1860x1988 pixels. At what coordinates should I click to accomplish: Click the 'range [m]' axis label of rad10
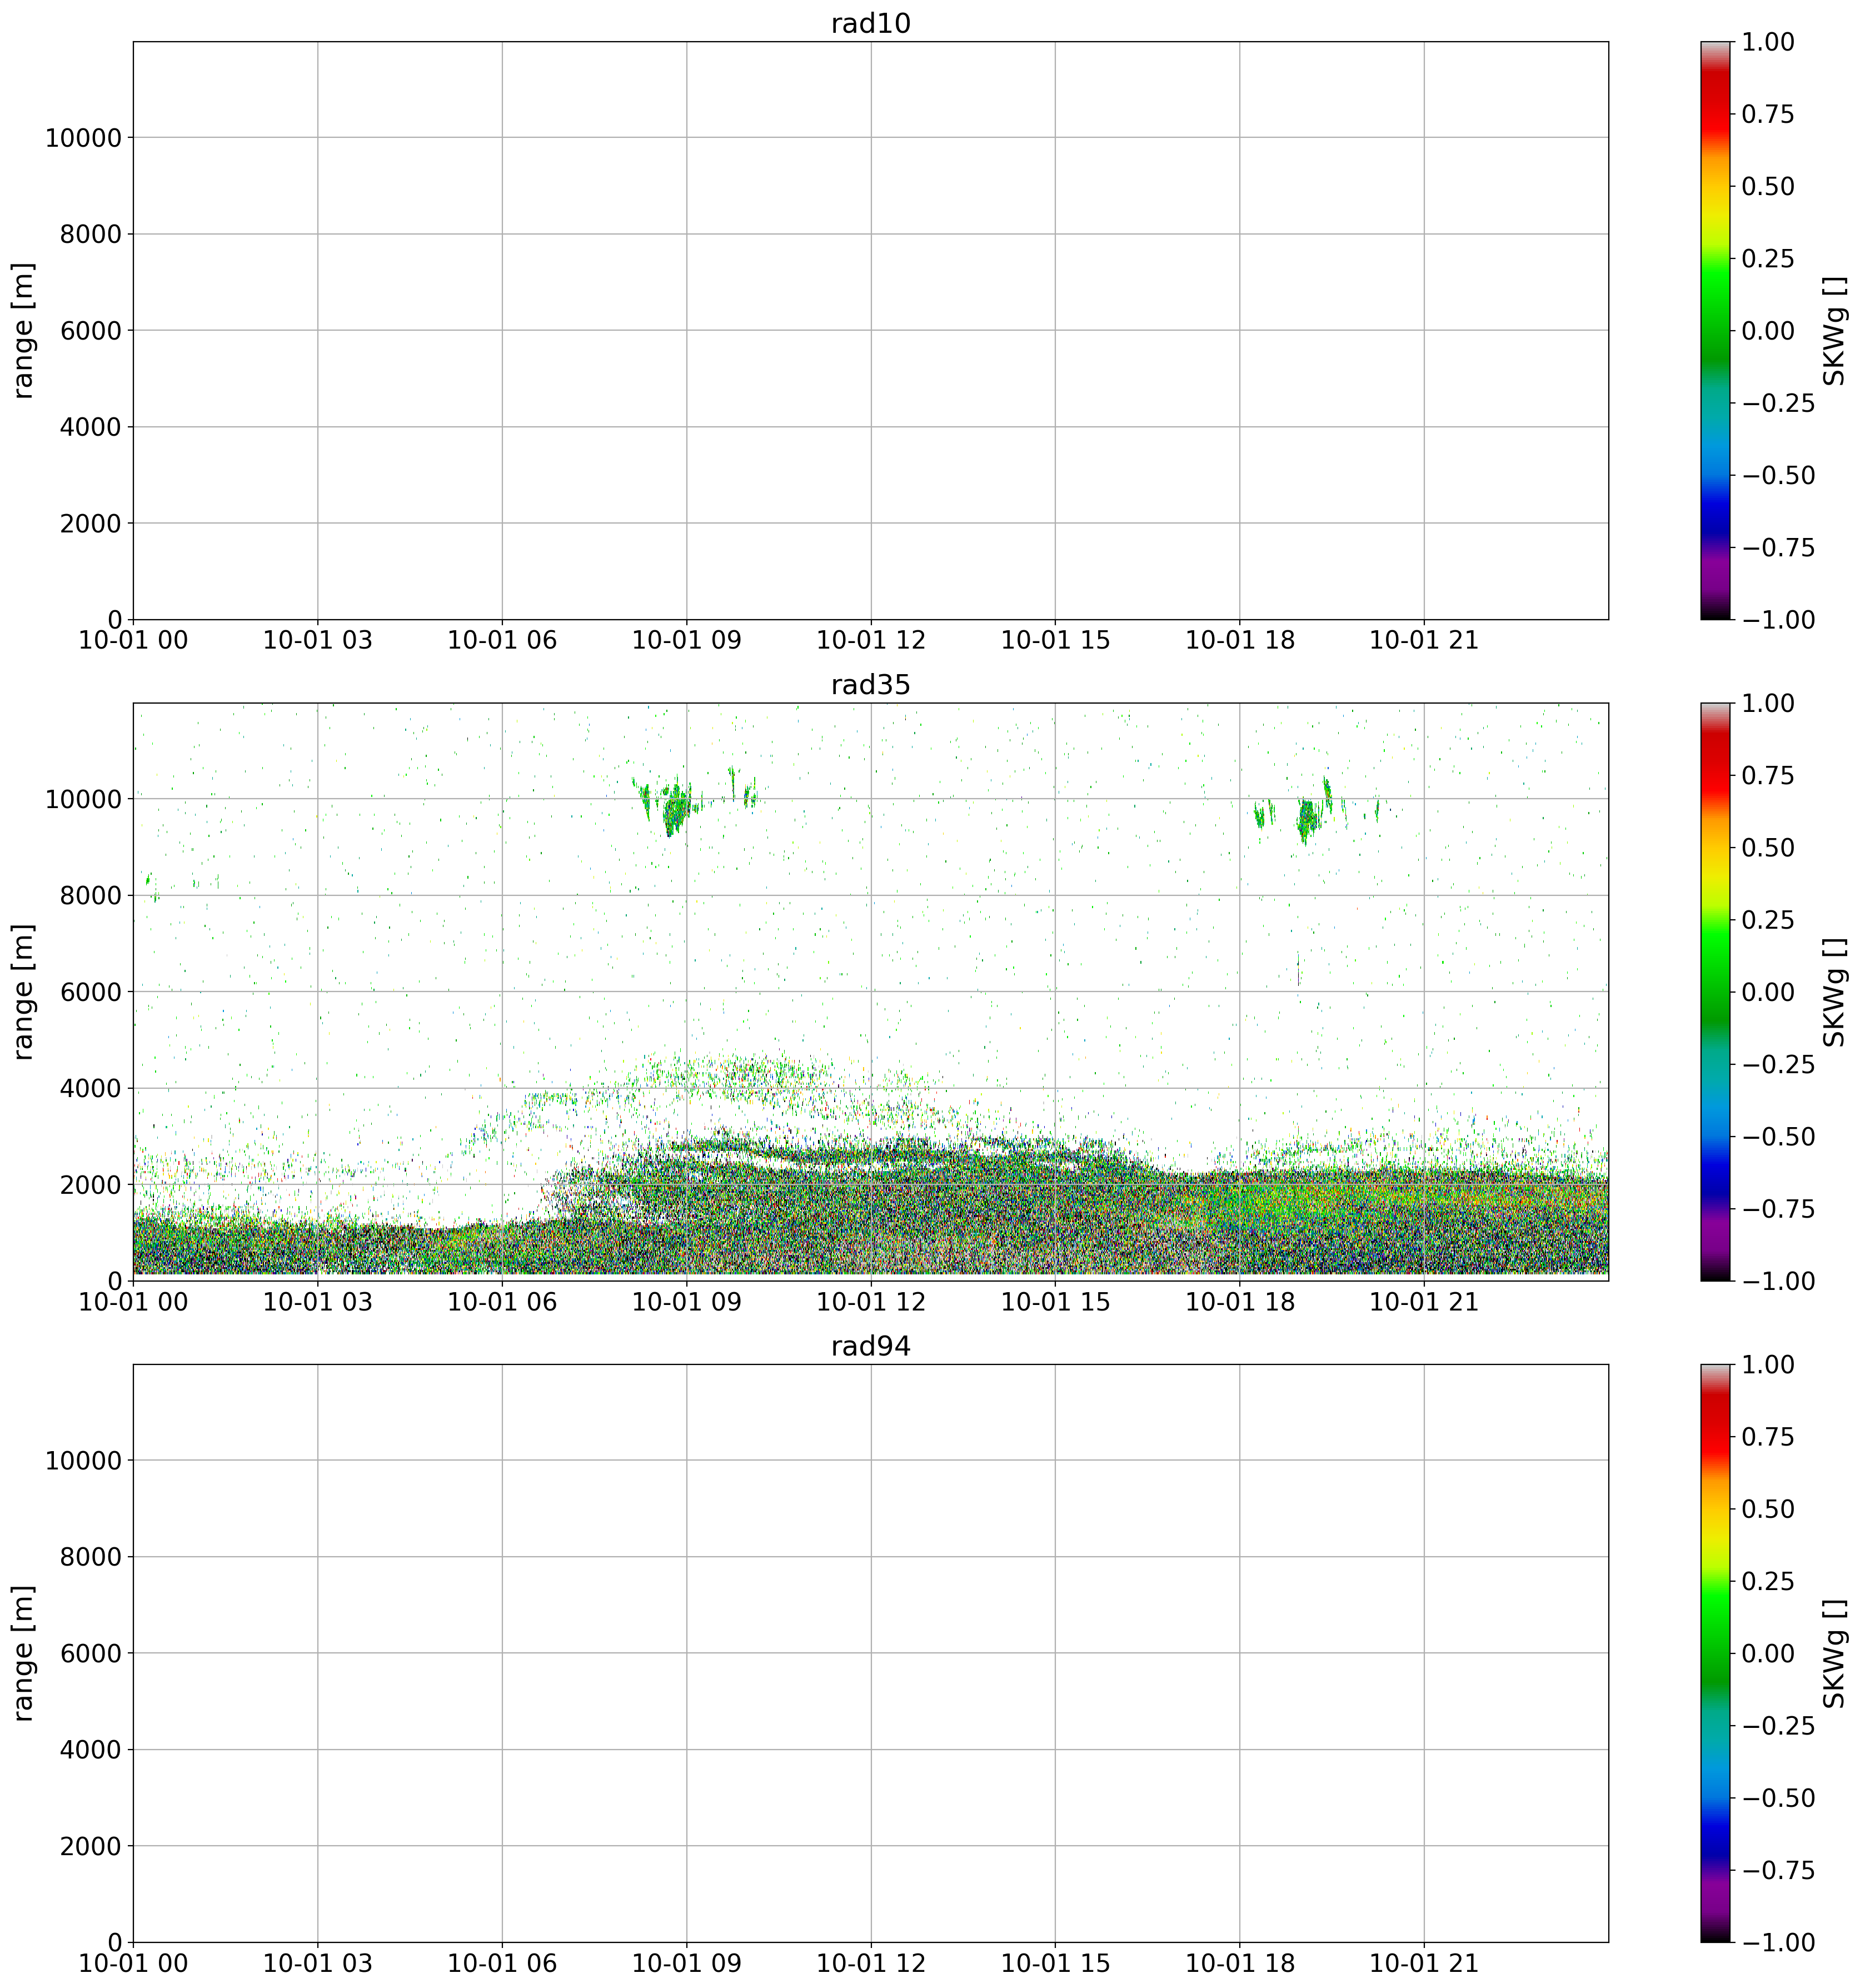point(24,330)
